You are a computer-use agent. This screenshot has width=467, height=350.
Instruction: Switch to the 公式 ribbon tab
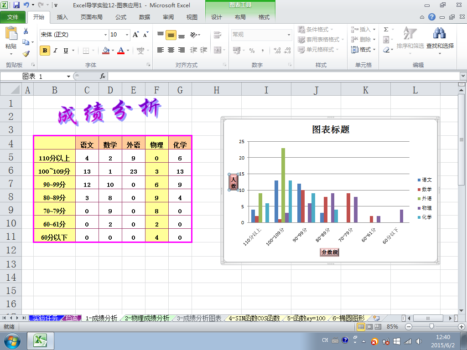pos(120,17)
